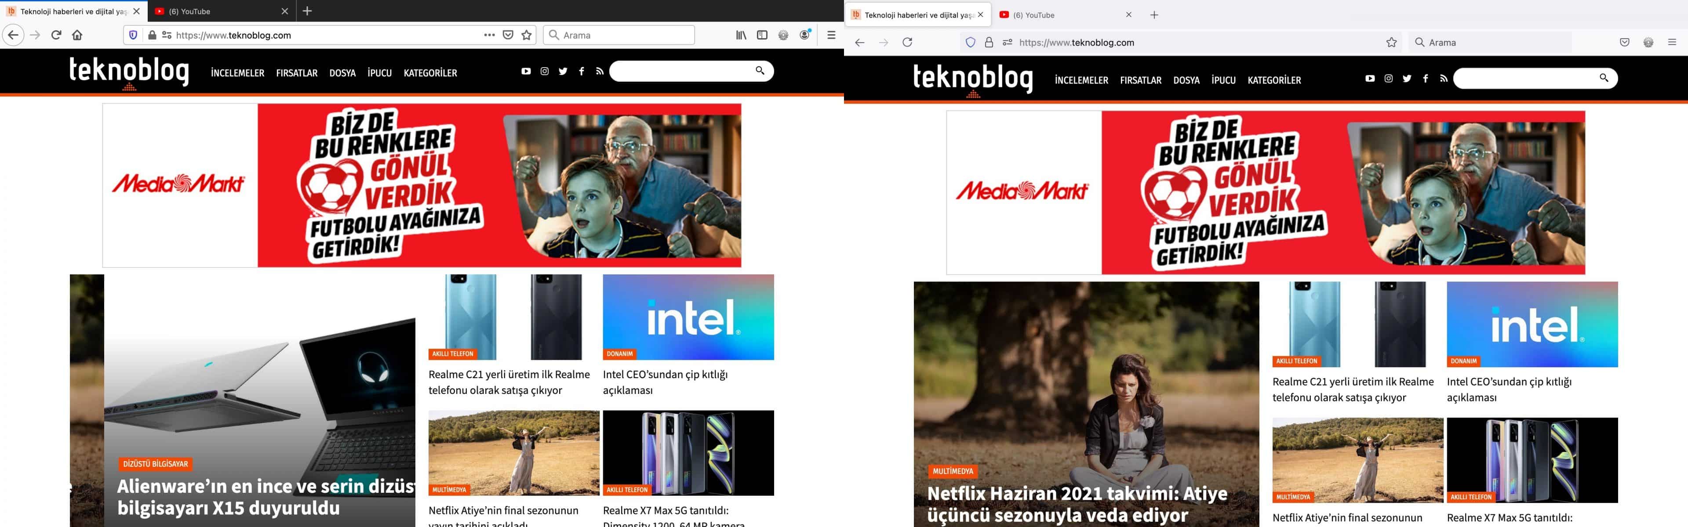Open tracking protection shield in left window
Viewport: 1688px width, 527px height.
point(133,35)
